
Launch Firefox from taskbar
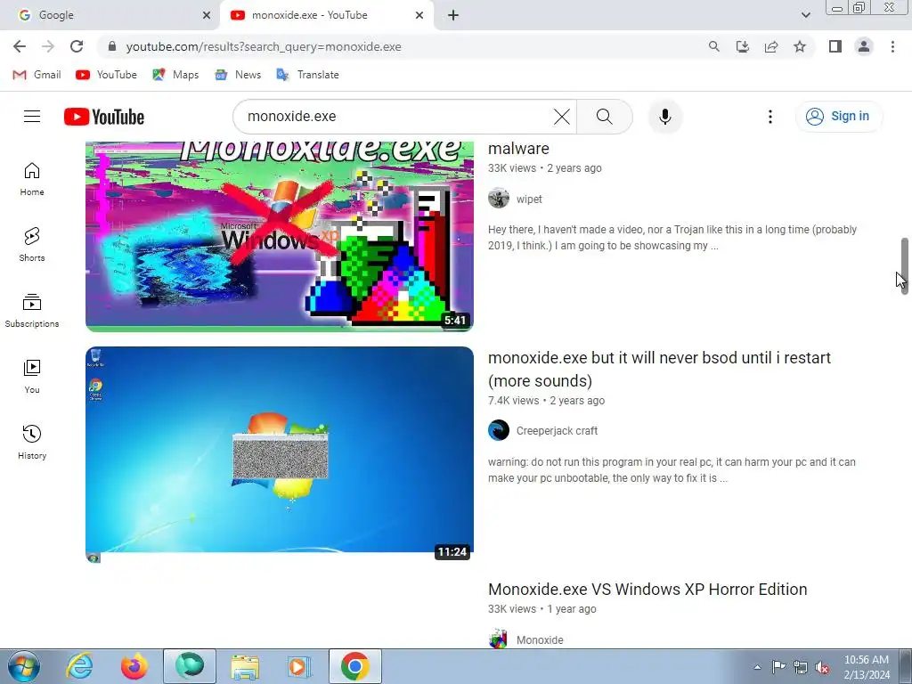click(x=134, y=666)
